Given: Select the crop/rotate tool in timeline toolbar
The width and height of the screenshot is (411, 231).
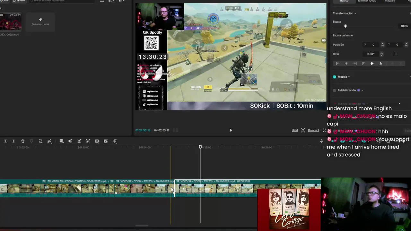Looking at the screenshot, I should (x=40, y=141).
